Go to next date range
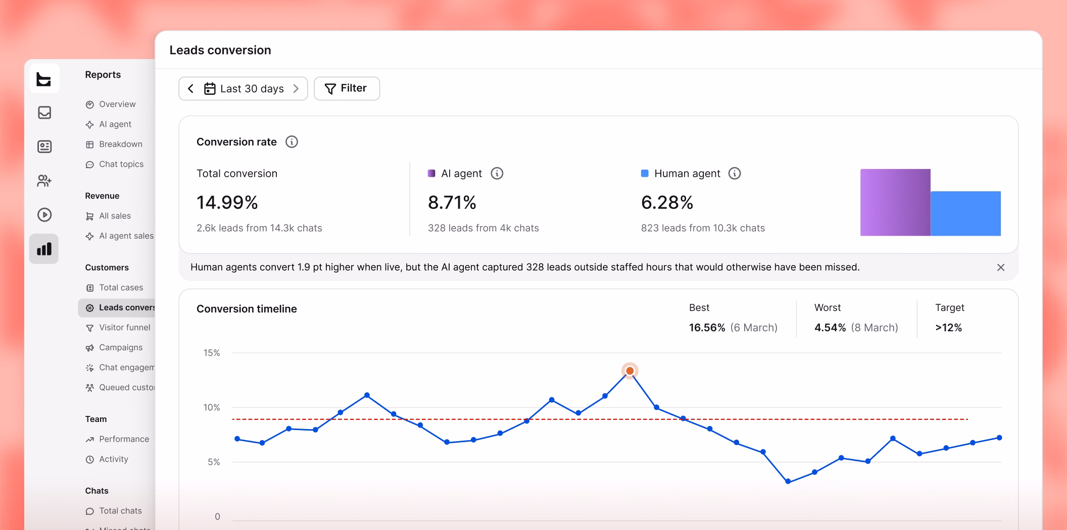The height and width of the screenshot is (530, 1067). pos(296,89)
